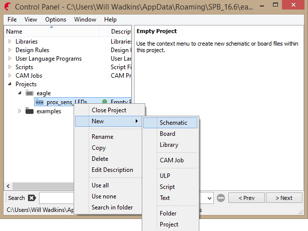Select the Libraries row
308x231 pixels.
coord(68,42)
